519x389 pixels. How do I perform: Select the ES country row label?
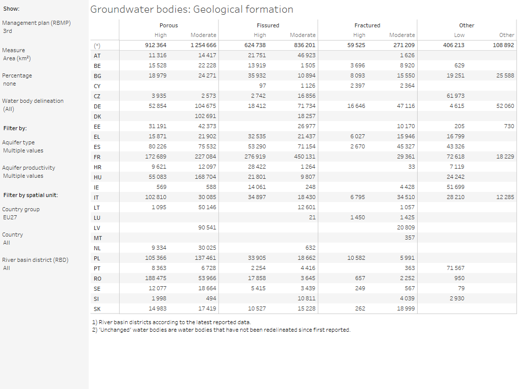pos(97,147)
